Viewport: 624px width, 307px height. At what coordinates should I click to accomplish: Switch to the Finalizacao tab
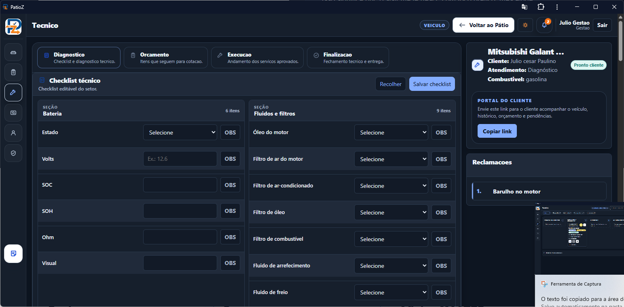coord(348,57)
